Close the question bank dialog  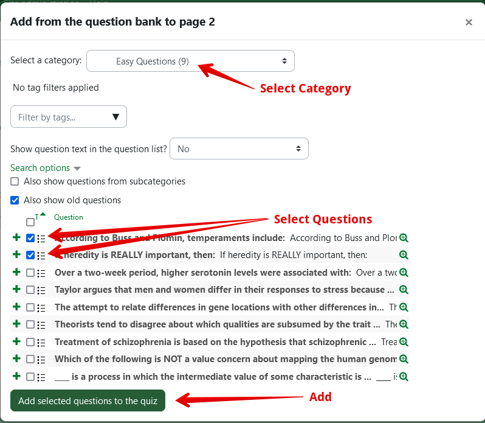(469, 22)
